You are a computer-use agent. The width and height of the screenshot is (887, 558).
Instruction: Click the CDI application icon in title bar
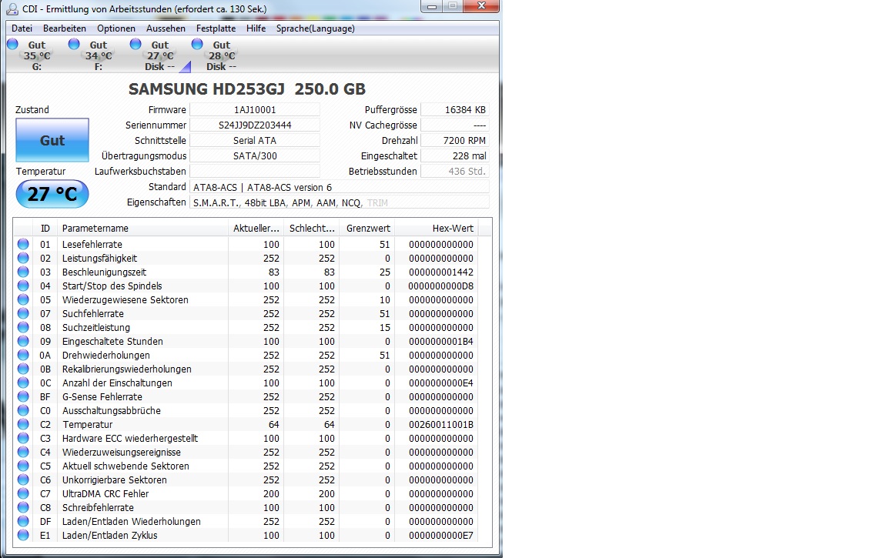[x=12, y=8]
